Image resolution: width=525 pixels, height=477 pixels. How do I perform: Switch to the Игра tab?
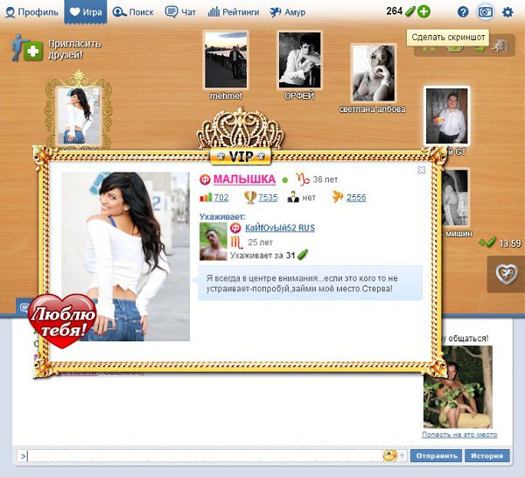pos(86,12)
